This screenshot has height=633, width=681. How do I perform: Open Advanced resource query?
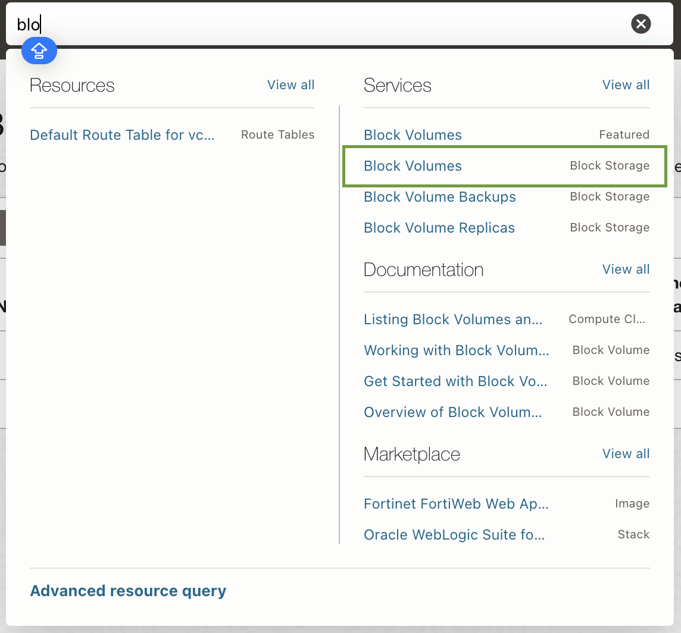128,591
